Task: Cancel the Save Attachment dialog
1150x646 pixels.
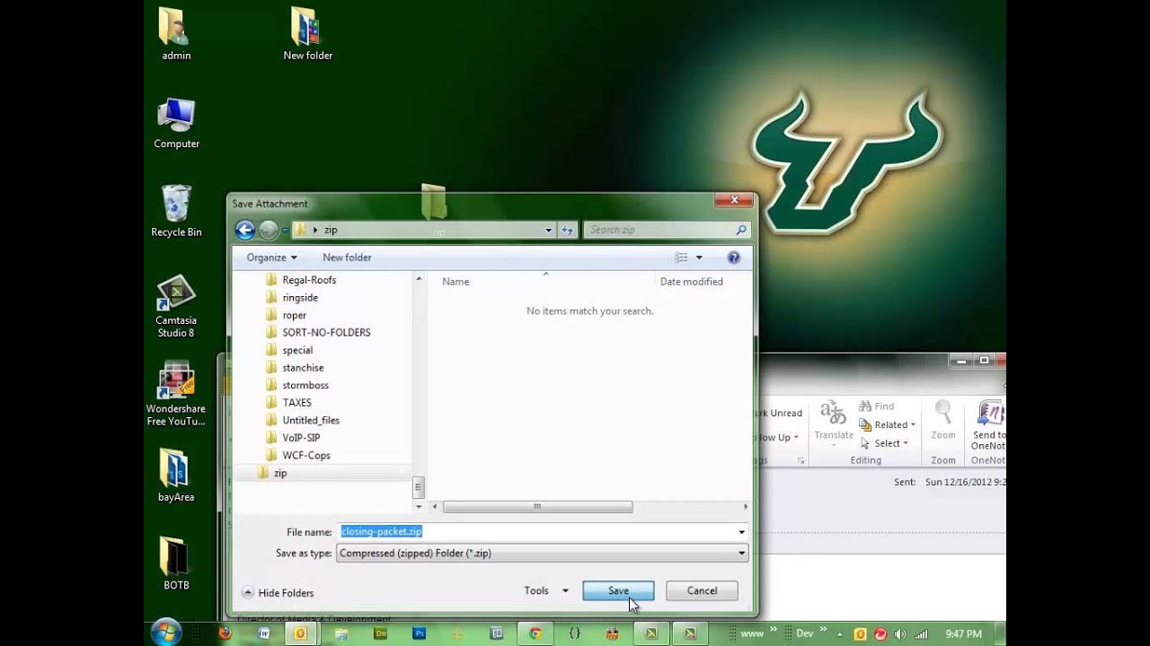Action: (702, 590)
